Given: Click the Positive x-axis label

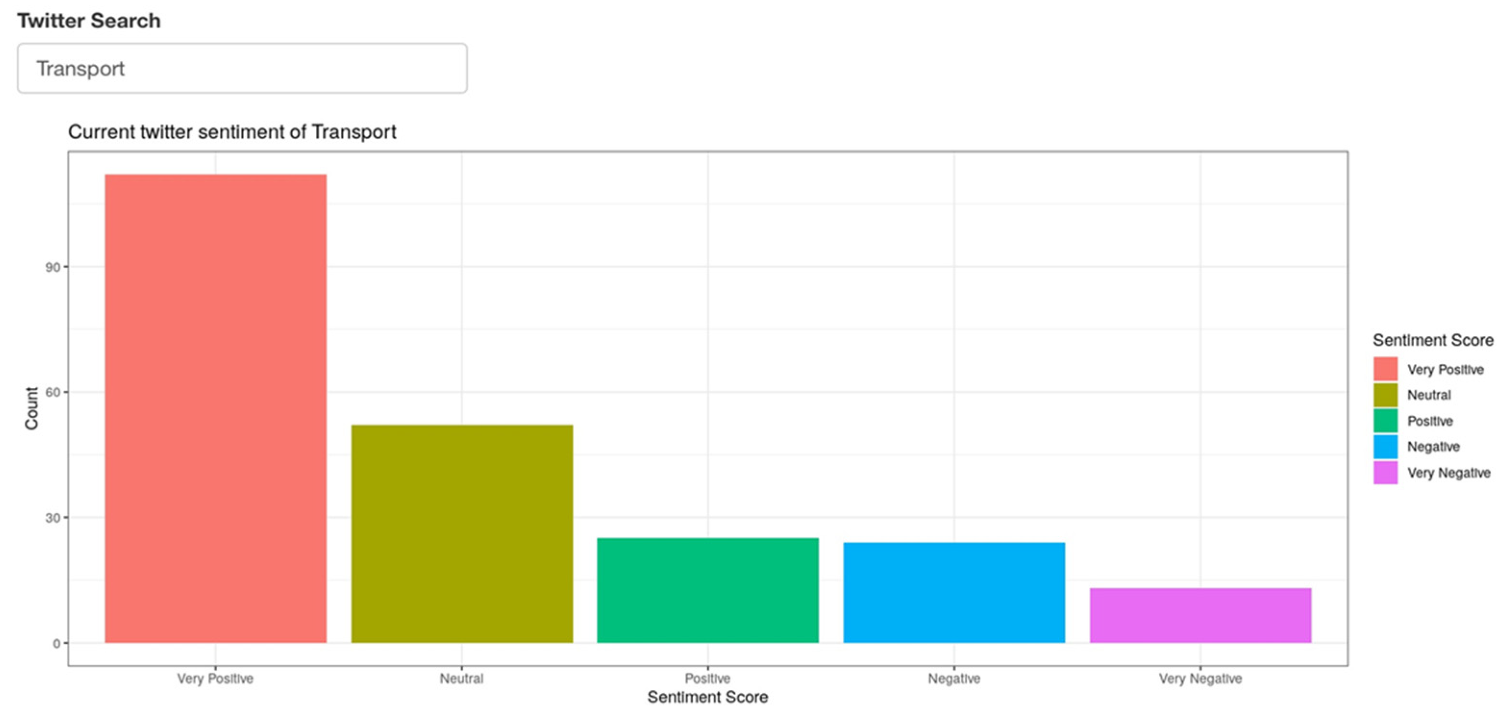Looking at the screenshot, I should click(707, 679).
